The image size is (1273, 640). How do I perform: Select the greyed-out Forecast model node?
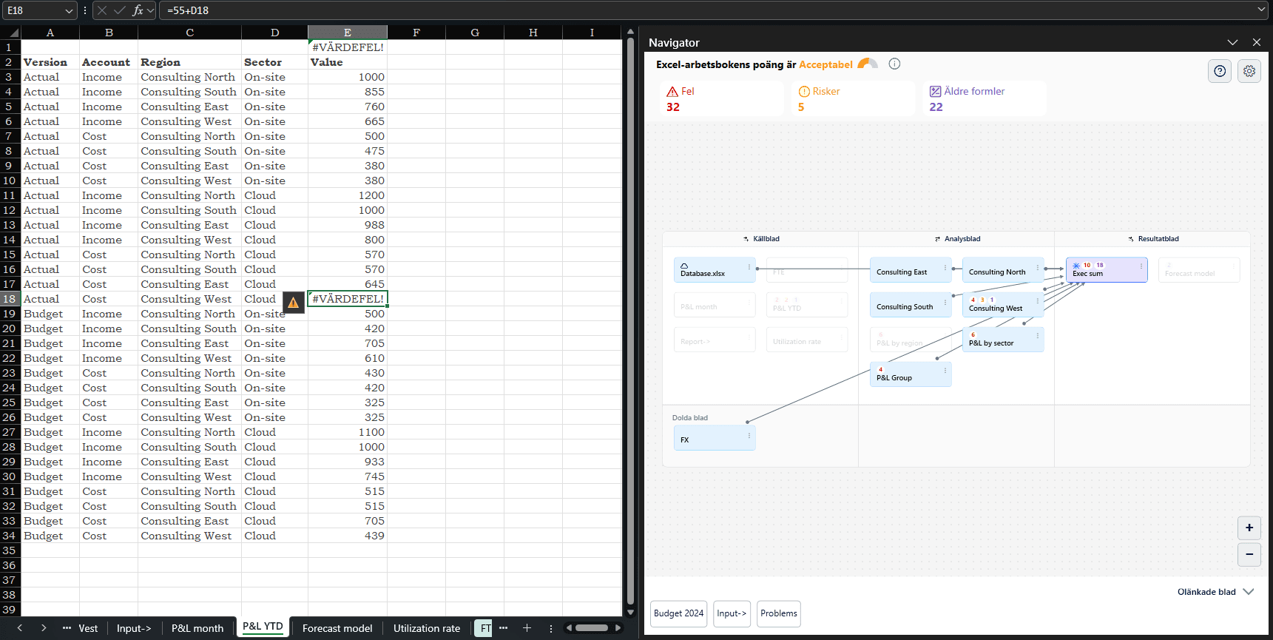pos(1199,270)
